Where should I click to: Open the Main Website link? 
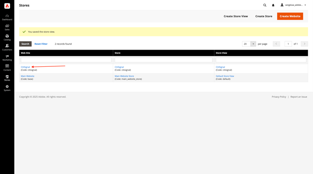[28, 76]
